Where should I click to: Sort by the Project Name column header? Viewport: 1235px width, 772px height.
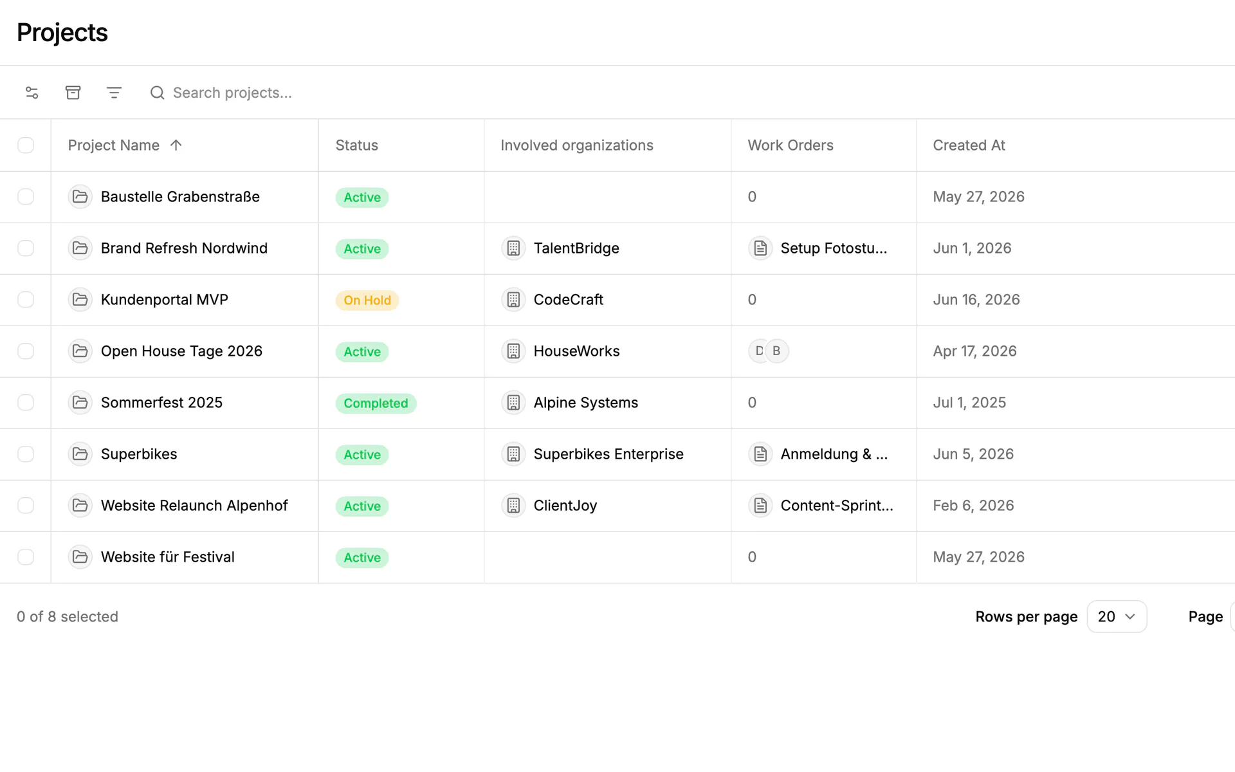[125, 145]
